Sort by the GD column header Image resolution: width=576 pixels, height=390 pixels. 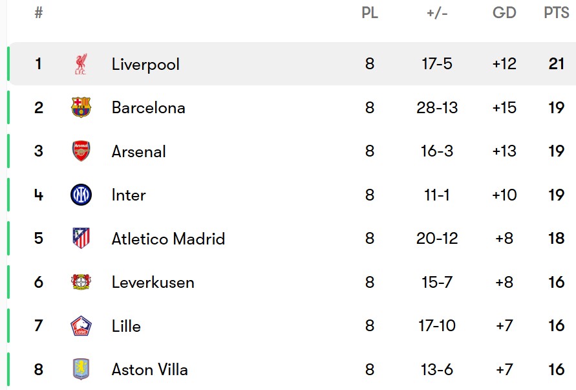pyautogui.click(x=504, y=13)
